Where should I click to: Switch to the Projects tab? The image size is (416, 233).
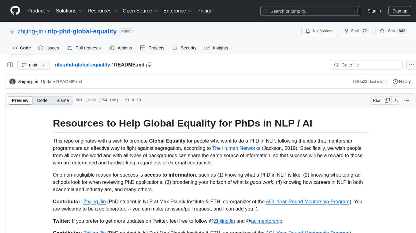pyautogui.click(x=152, y=48)
